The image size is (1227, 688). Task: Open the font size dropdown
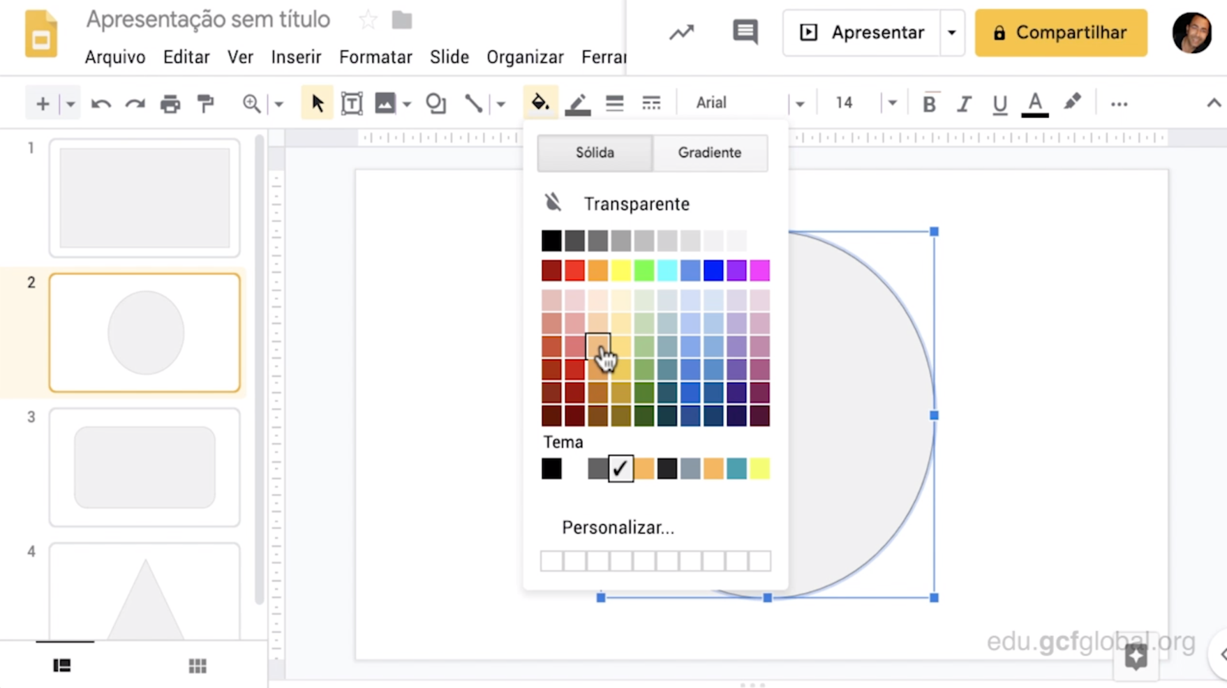pyautogui.click(x=892, y=104)
